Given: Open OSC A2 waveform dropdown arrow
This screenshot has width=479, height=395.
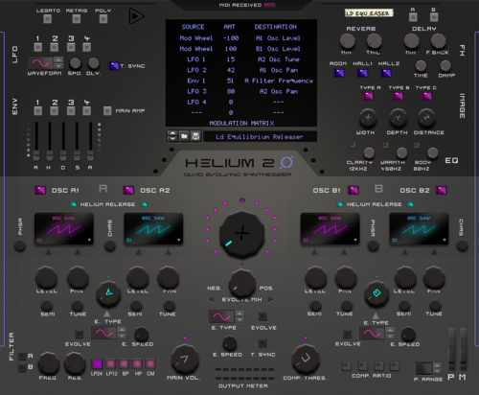Looking at the screenshot, I should pyautogui.click(x=178, y=240).
